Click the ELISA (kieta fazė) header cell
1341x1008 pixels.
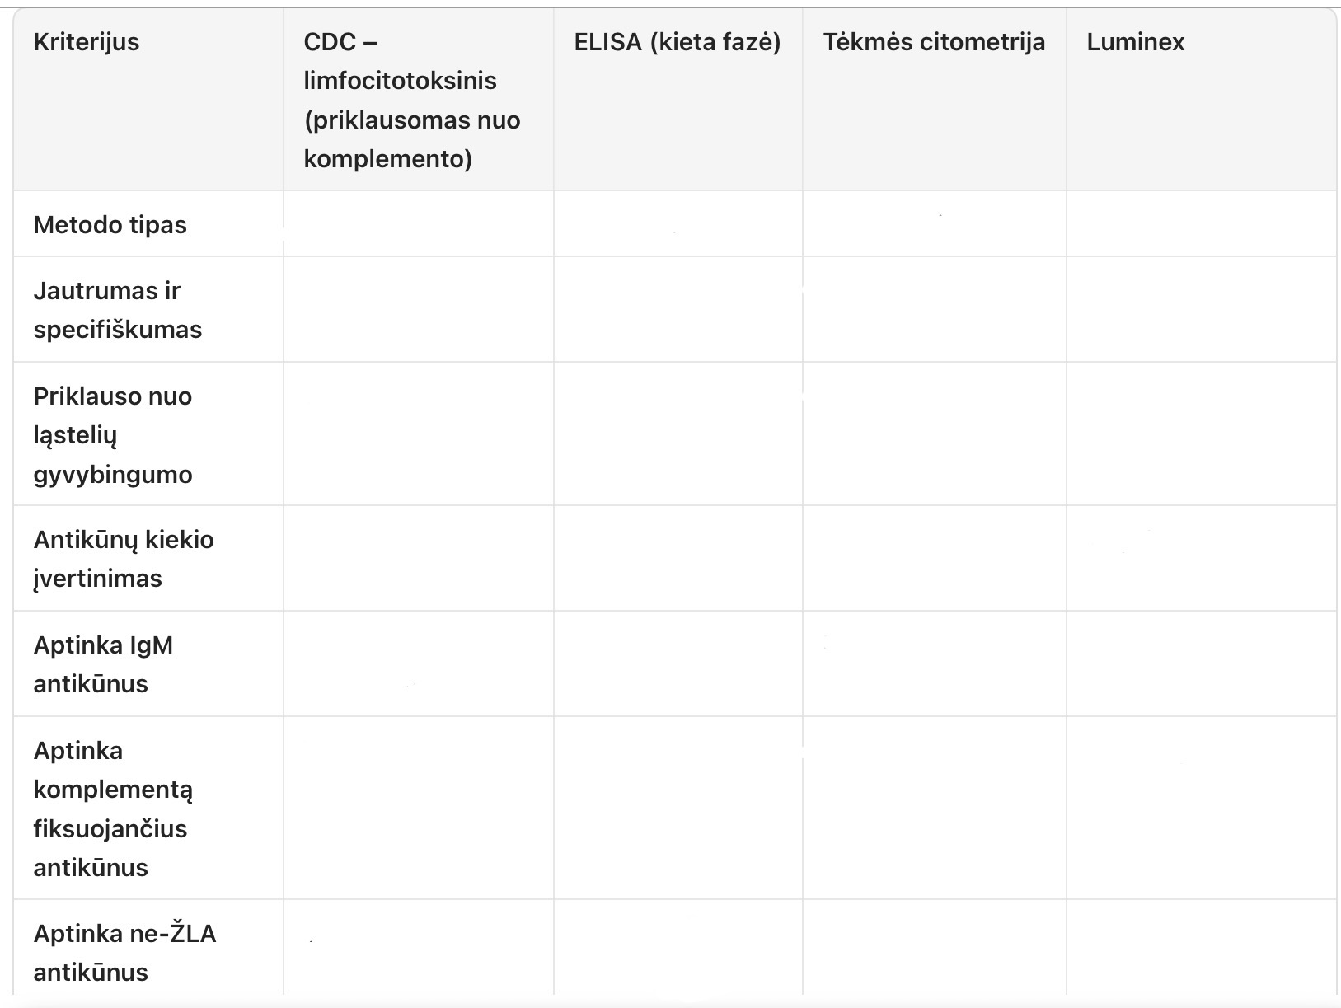[x=677, y=42]
